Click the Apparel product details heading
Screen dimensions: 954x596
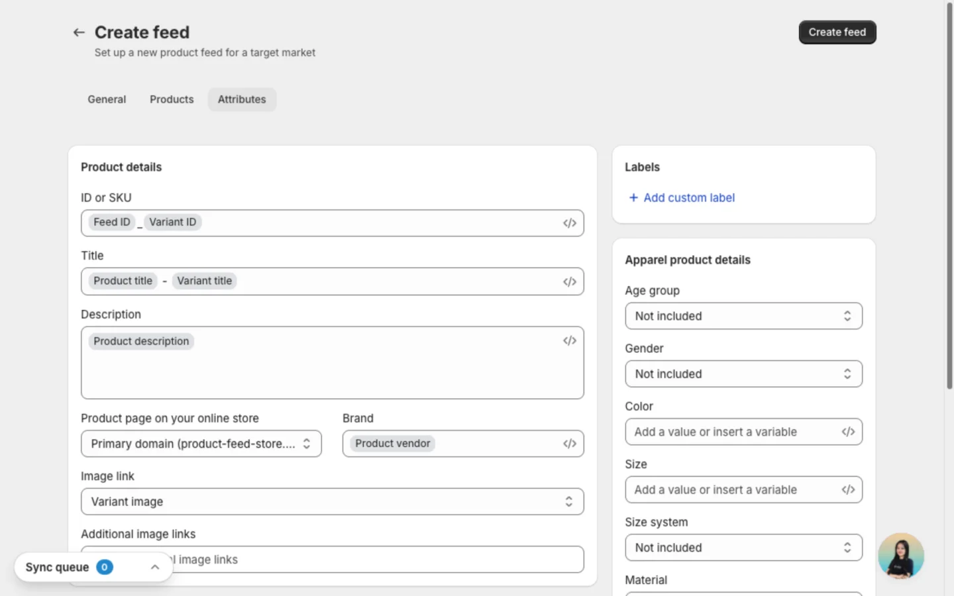tap(688, 260)
